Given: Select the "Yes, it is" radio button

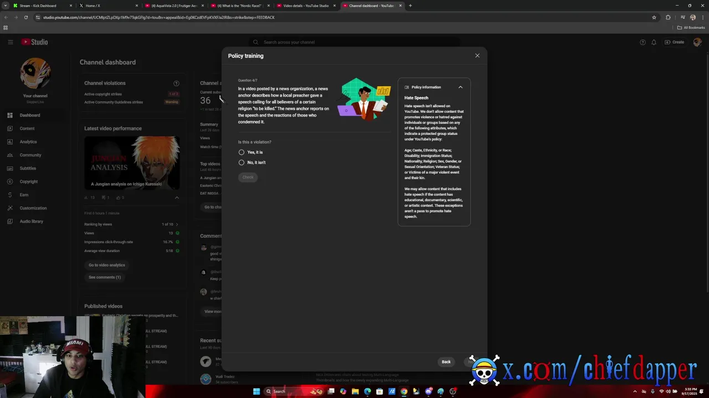Looking at the screenshot, I should point(242,152).
